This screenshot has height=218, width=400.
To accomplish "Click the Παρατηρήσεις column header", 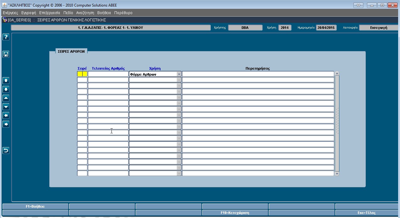I will 258,68.
